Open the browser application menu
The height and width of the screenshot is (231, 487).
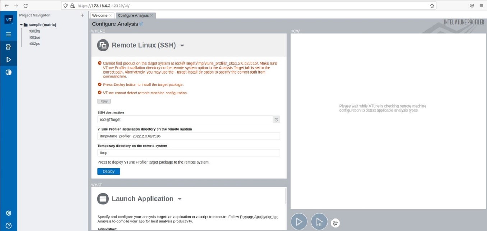[481, 6]
